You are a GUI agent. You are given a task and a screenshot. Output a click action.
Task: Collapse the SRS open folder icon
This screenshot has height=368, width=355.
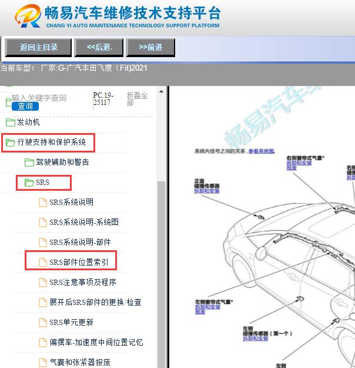pyautogui.click(x=29, y=183)
